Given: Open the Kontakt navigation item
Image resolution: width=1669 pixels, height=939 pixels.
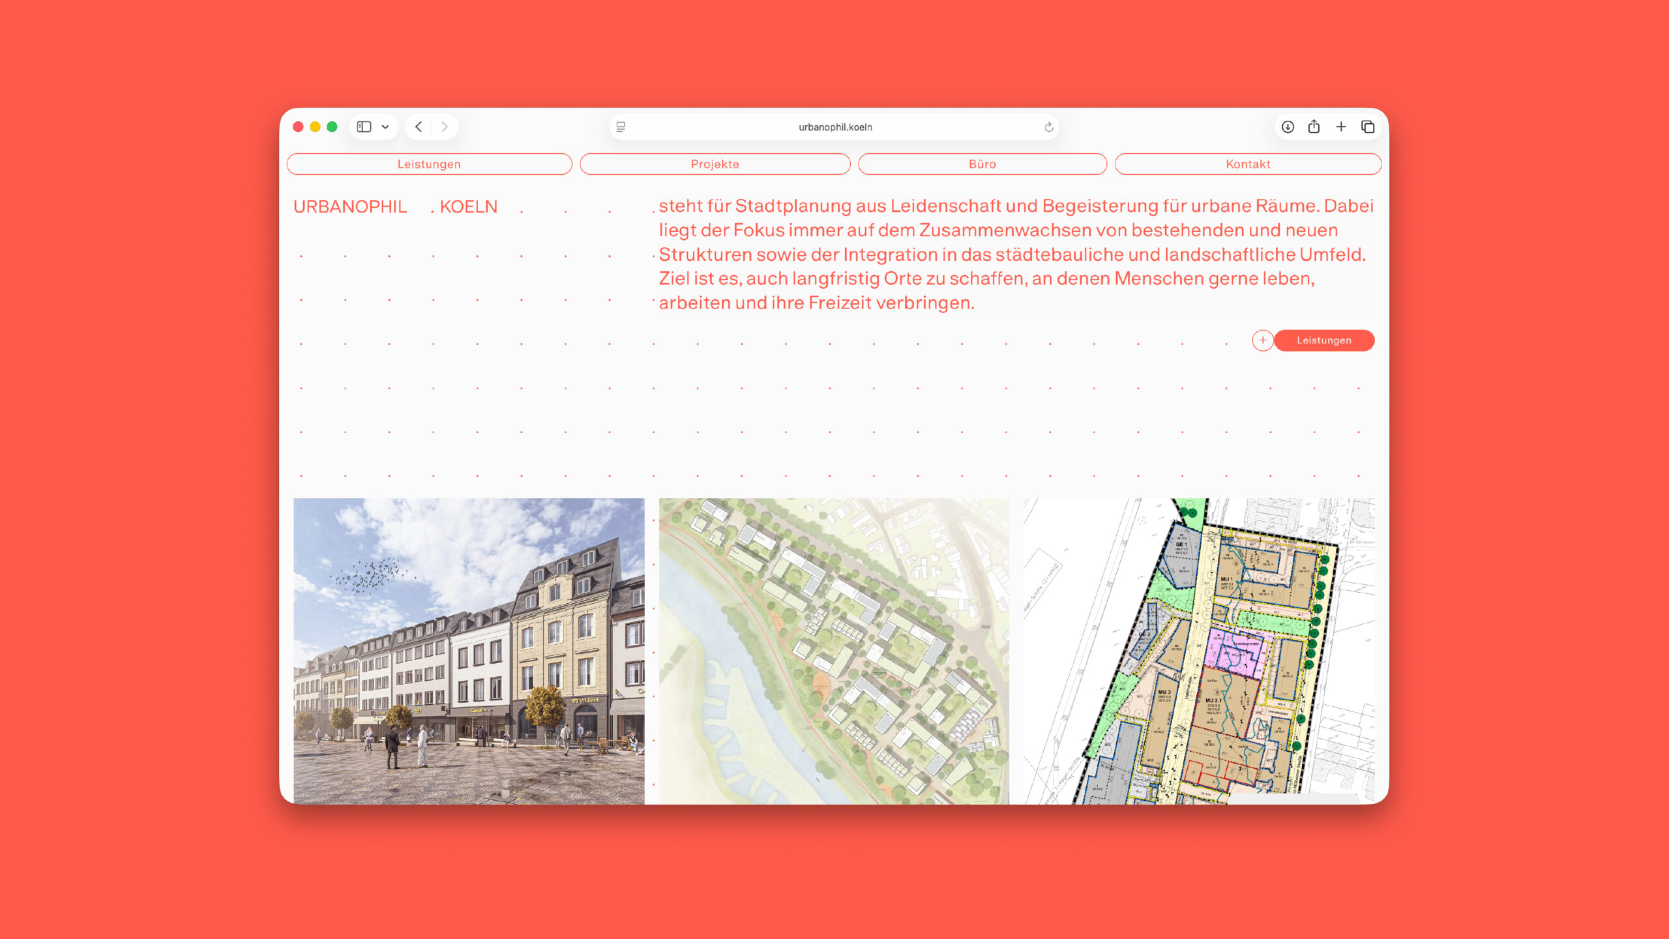Looking at the screenshot, I should (x=1248, y=164).
